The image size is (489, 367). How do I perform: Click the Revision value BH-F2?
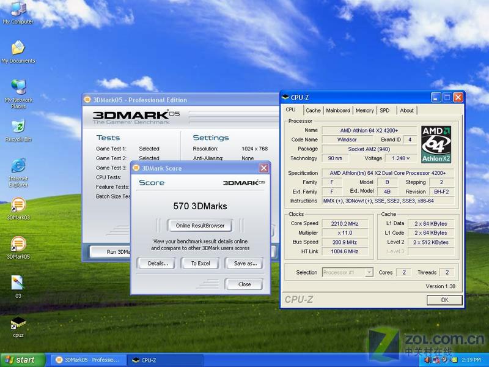pos(441,191)
